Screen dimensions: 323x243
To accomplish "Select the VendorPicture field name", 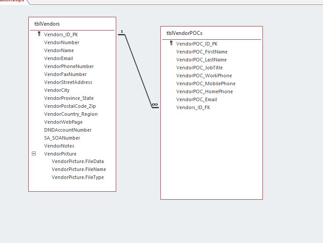I will [x=60, y=154].
